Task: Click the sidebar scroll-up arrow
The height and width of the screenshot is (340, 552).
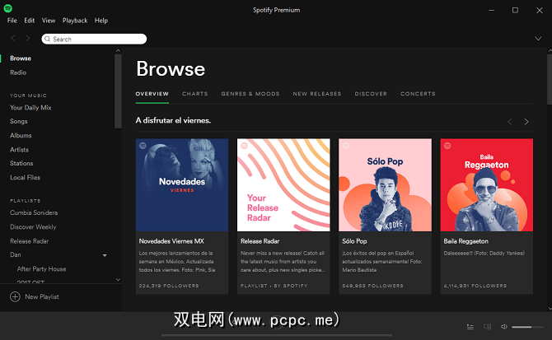Action: [x=119, y=51]
